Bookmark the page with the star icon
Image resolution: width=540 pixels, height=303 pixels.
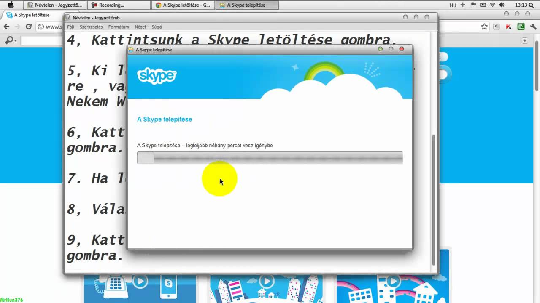pyautogui.click(x=484, y=27)
